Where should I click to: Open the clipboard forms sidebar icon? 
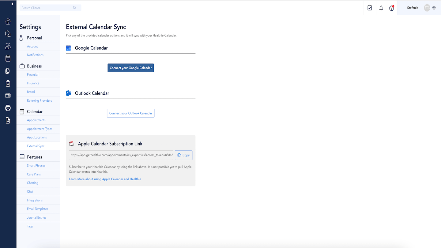8,83
